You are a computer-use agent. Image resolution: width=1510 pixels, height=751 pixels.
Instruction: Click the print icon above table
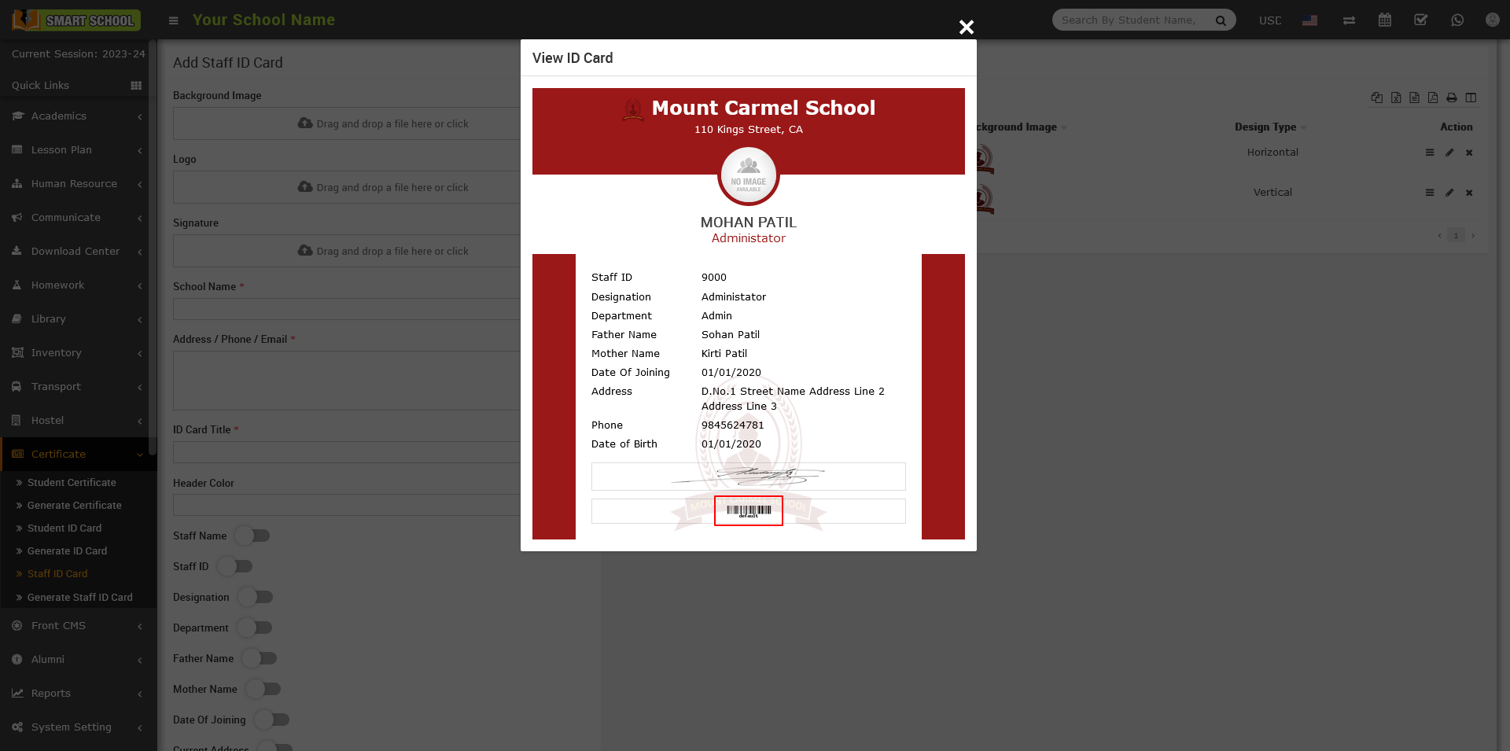(1452, 98)
